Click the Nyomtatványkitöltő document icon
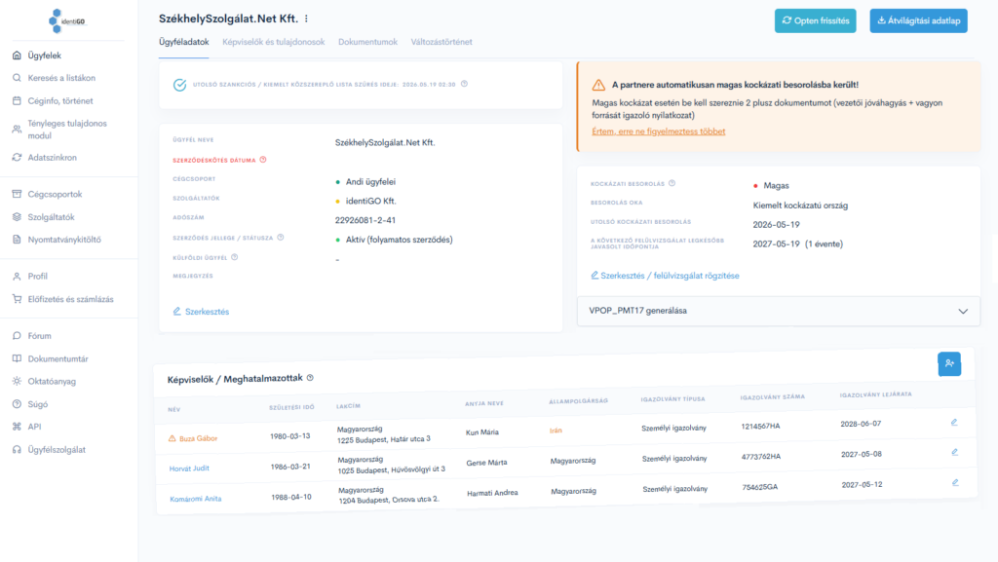This screenshot has height=562, width=998. click(x=17, y=239)
